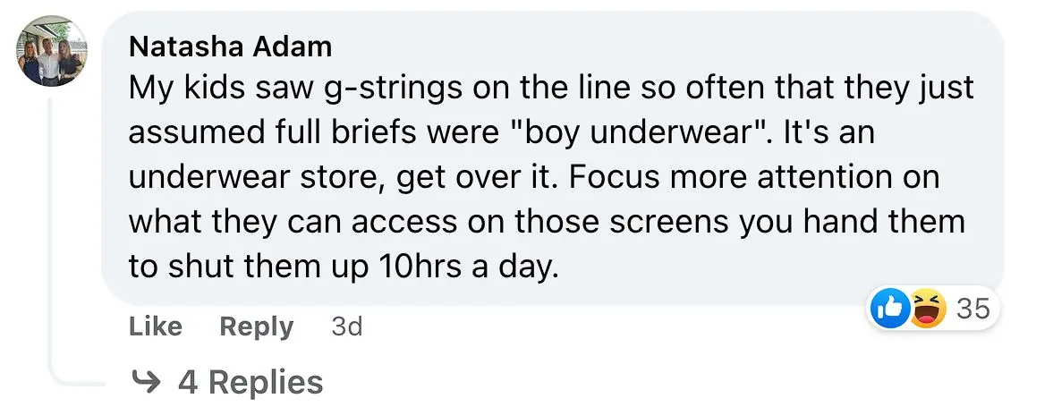Screen dimensions: 1053x407
Task: Open Natasha Adam's profile picture
Action: coord(52,53)
